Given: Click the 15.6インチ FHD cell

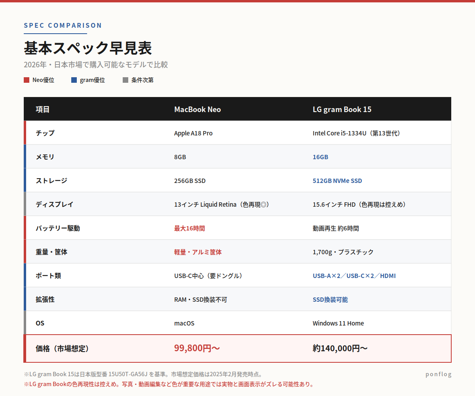Looking at the screenshot, I should point(360,204).
